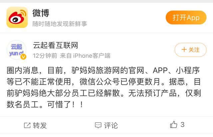213x137 pixels.
Task: Open the 云起看互联网 username link
Action: [x=56, y=45]
